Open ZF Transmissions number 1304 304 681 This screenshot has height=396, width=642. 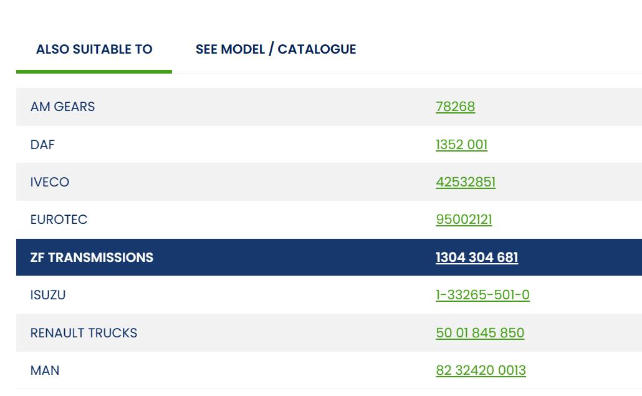[476, 258]
